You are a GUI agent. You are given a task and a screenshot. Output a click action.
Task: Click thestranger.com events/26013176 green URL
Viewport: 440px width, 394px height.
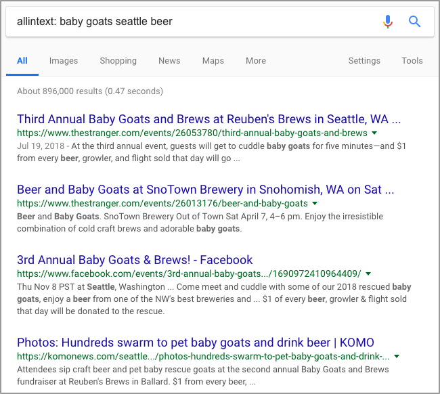[x=162, y=204]
